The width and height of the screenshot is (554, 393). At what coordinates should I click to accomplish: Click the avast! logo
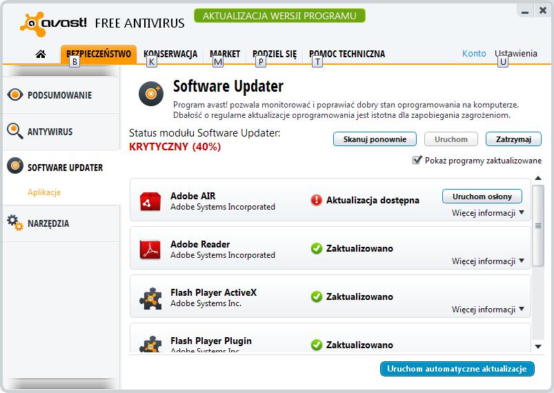pos(53,23)
